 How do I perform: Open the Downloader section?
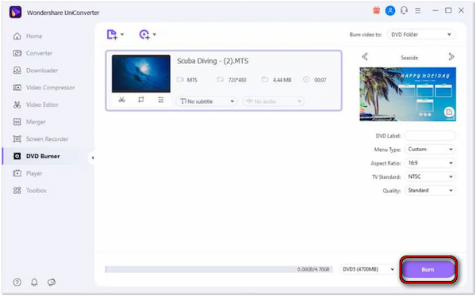[36, 70]
